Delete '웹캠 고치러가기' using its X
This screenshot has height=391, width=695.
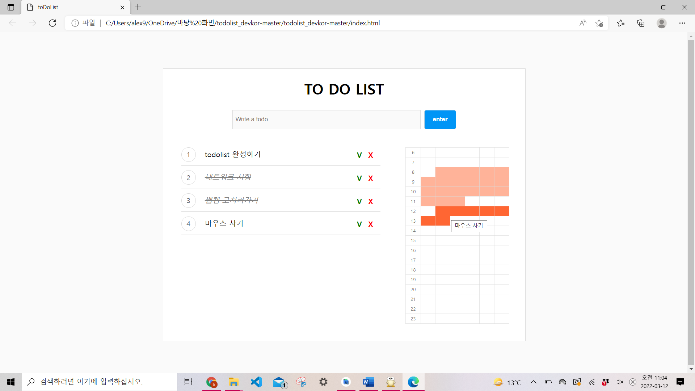(370, 201)
